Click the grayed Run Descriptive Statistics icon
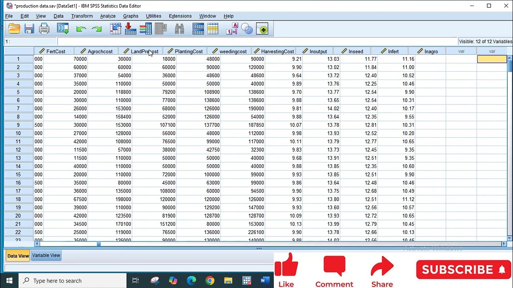Viewport: 513px width, 288px height. pyautogui.click(x=161, y=29)
